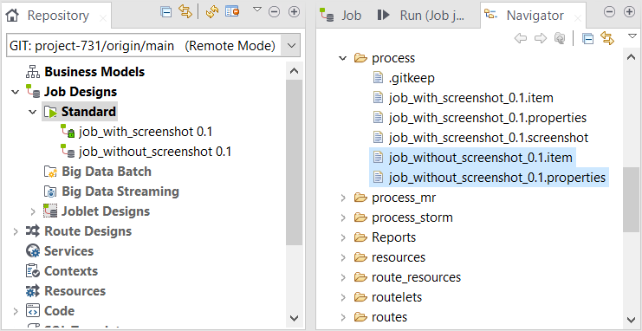The width and height of the screenshot is (642, 331).
Task: Select job_with_screenshot_0.1.properties file
Action: pos(488,118)
